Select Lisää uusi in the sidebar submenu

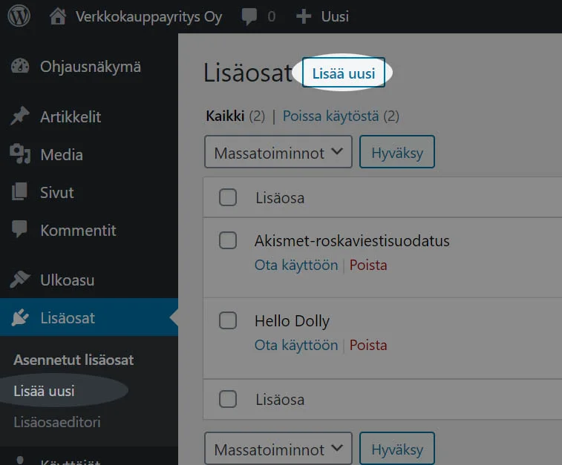(45, 391)
